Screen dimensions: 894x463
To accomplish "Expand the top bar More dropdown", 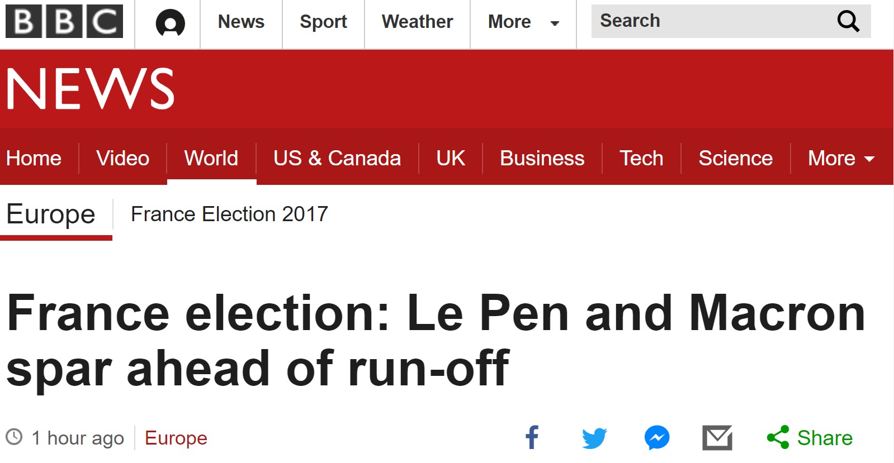I will [x=523, y=22].
